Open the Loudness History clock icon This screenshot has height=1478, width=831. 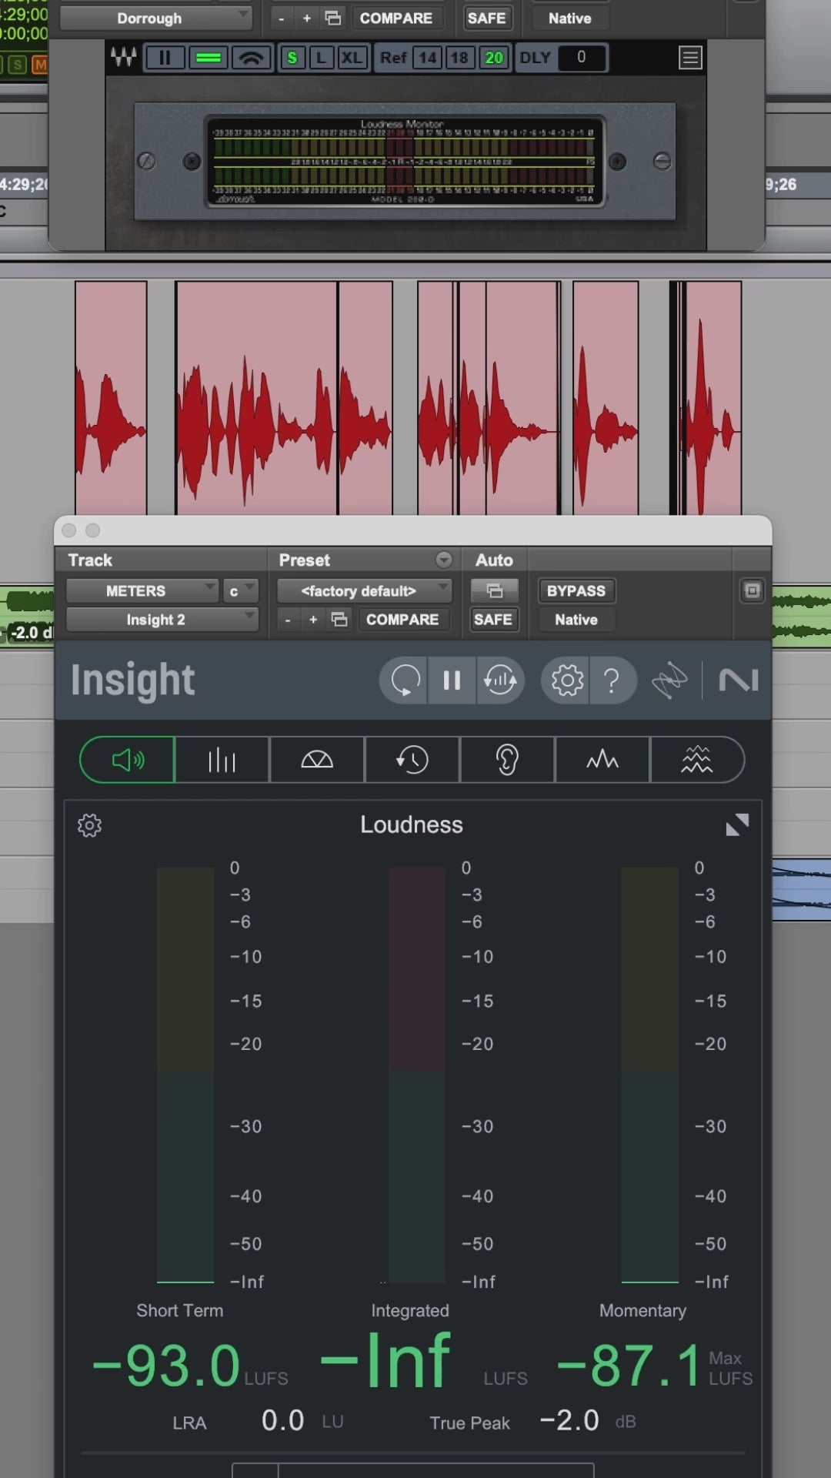pyautogui.click(x=412, y=761)
